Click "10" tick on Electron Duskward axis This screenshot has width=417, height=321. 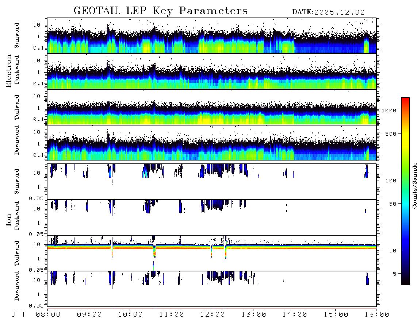[x=37, y=61]
